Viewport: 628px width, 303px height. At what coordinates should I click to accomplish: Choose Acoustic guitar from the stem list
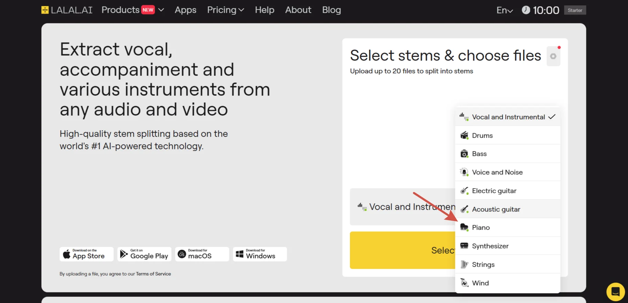coord(508,209)
